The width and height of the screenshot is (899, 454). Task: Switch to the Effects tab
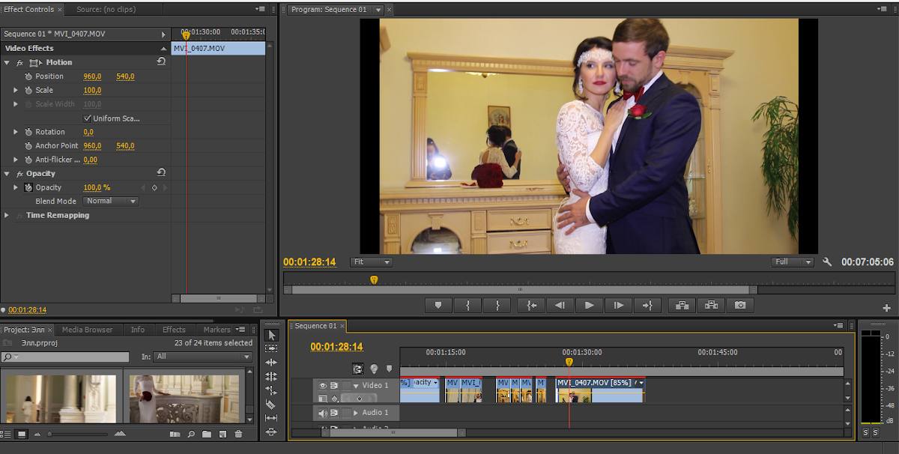[x=174, y=330]
